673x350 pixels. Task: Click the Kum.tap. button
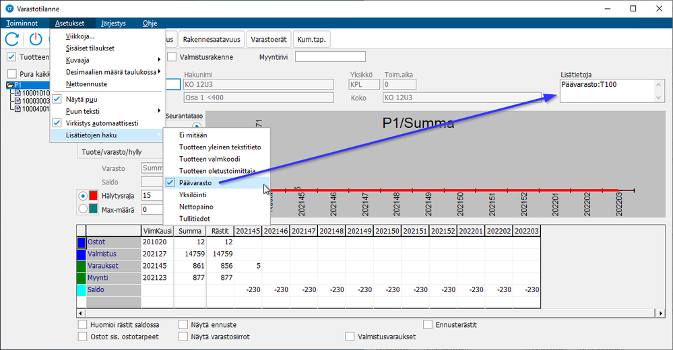(x=312, y=40)
